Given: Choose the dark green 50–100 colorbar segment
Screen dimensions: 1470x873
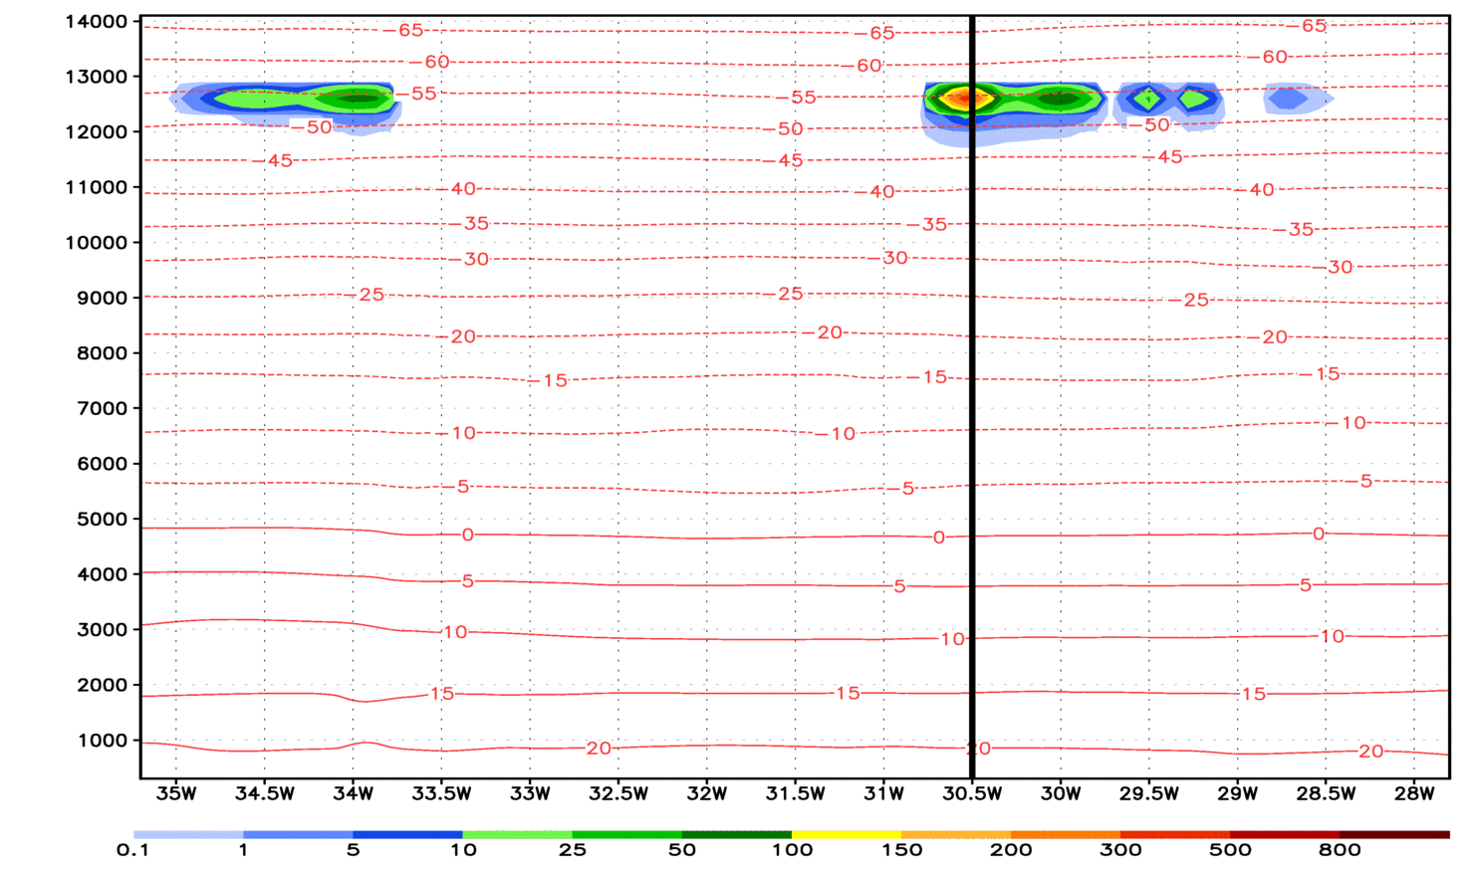Looking at the screenshot, I should point(737,834).
